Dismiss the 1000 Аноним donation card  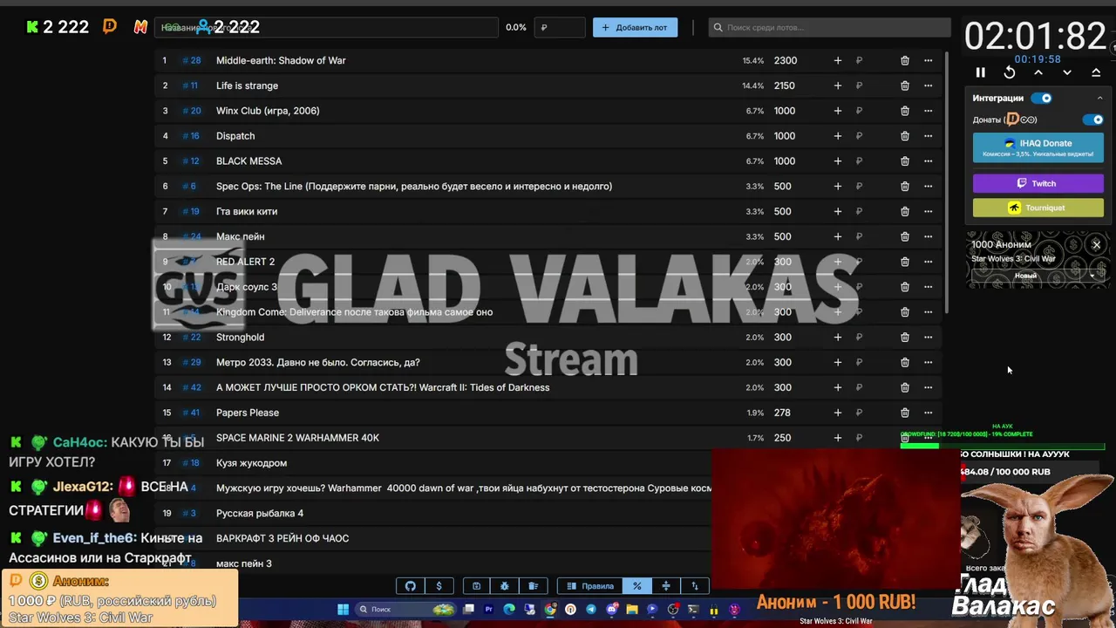(x=1097, y=245)
